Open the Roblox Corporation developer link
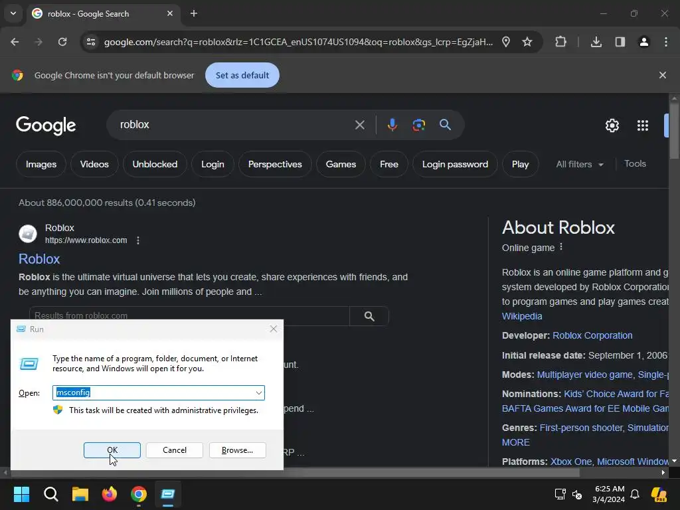The height and width of the screenshot is (510, 680). pos(592,335)
